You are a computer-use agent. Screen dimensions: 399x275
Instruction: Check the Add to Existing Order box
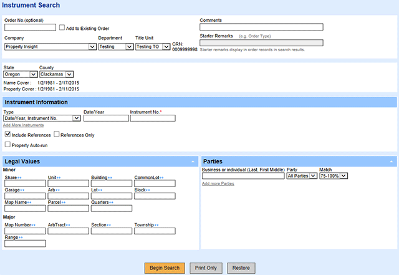point(62,27)
